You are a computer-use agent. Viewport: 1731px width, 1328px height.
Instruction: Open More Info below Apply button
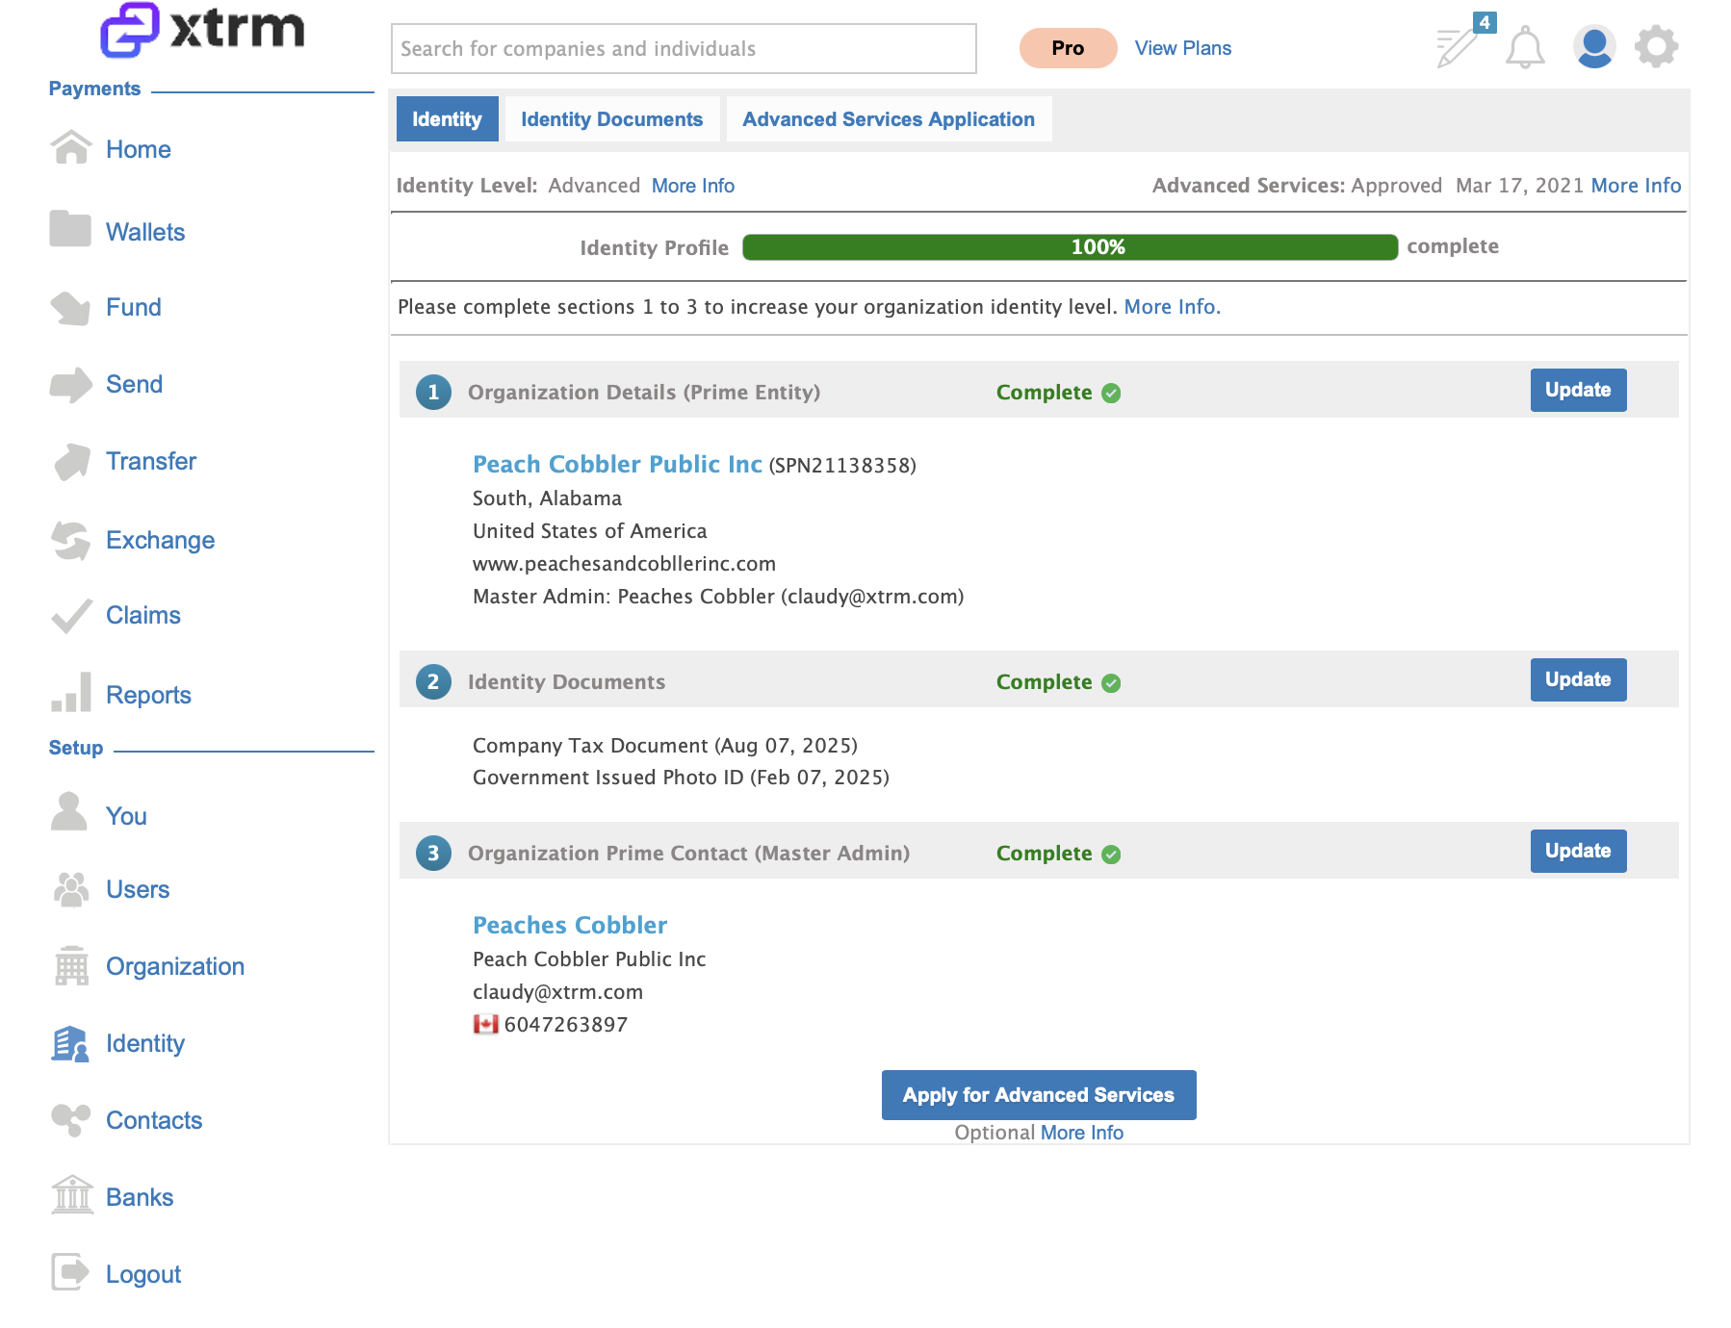(1082, 1133)
